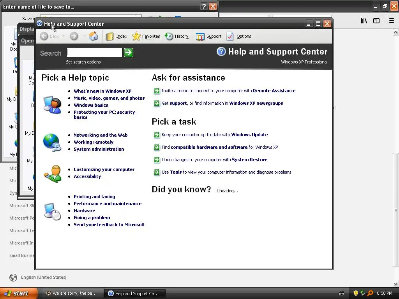Go back using the Back arrow button
The height and width of the screenshot is (299, 399).
click(49, 36)
